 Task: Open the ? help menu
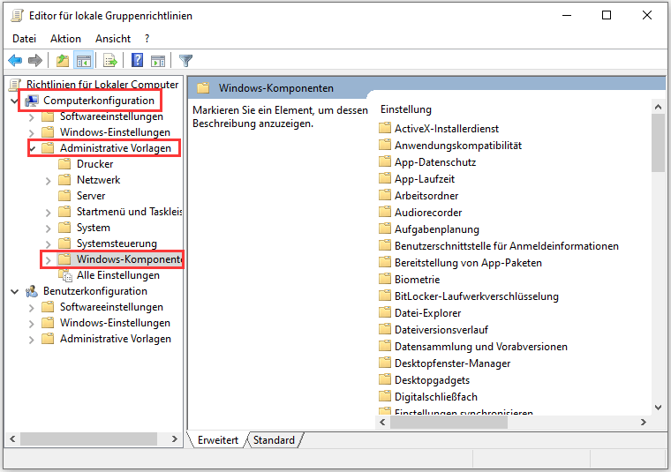[x=147, y=39]
